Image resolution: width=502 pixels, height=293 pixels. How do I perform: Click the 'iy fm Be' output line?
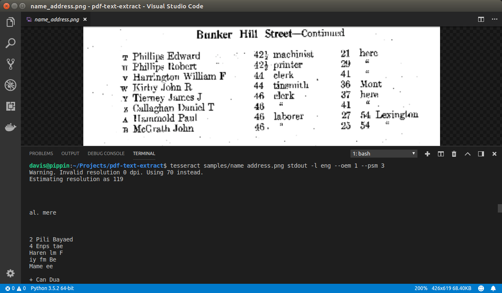[x=43, y=259]
